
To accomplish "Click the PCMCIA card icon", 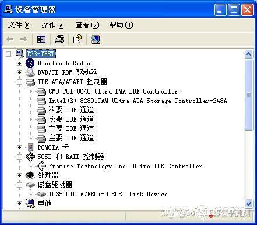I will pos(30,147).
